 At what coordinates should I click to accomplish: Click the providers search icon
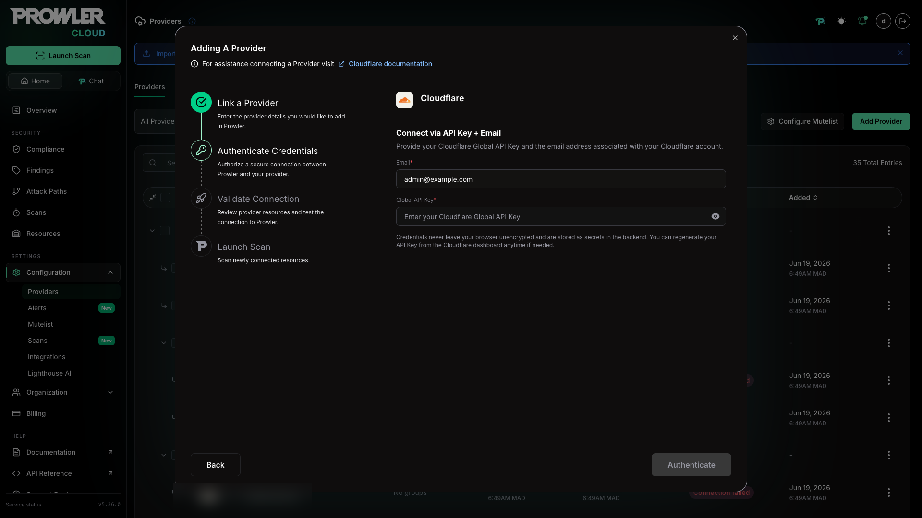pyautogui.click(x=153, y=163)
